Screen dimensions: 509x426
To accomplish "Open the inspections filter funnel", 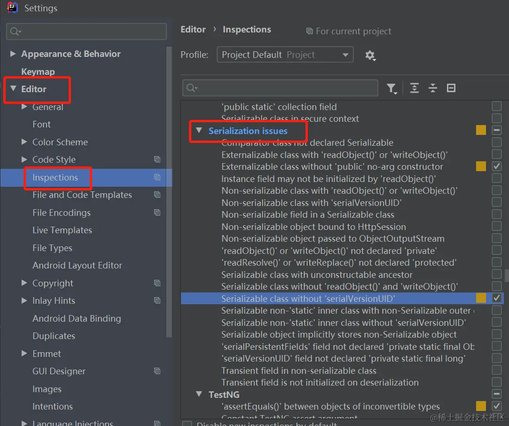I will pyautogui.click(x=392, y=88).
